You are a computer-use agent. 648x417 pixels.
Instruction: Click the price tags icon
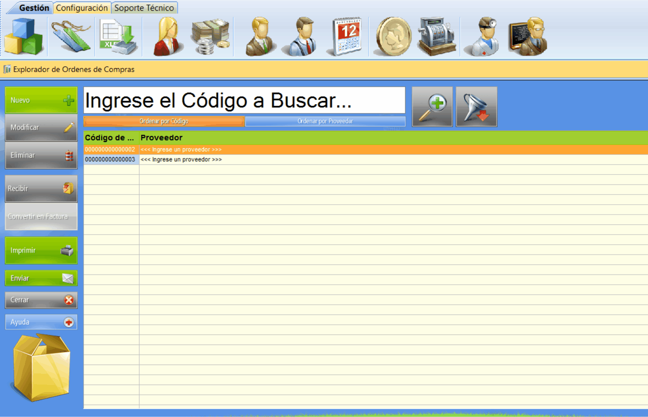coord(71,36)
